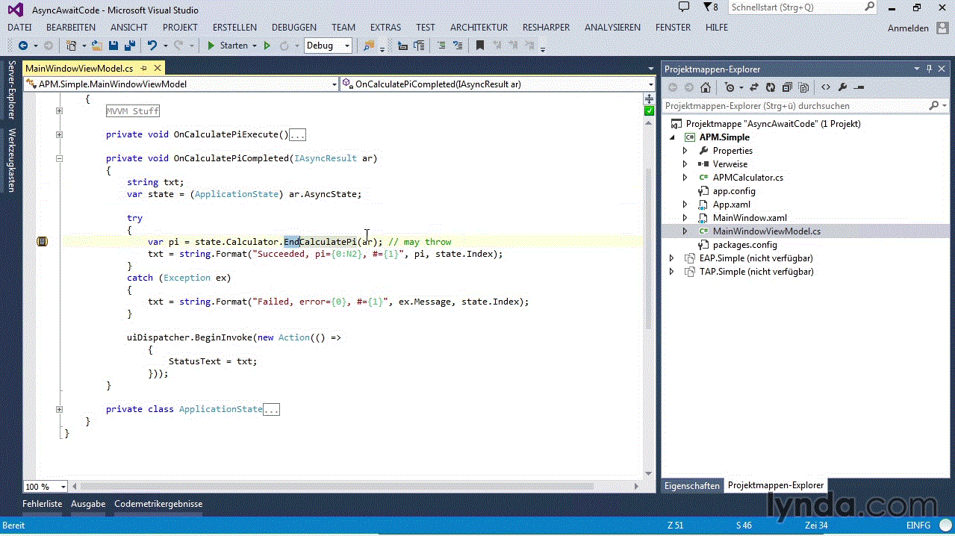
Task: Expand the App.xaml node
Action: 685,205
